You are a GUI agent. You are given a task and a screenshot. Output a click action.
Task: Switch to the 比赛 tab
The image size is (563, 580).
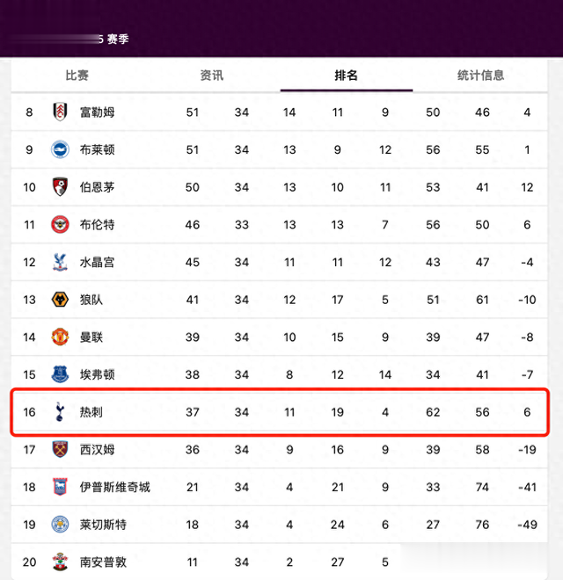click(77, 76)
